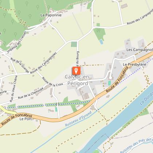The height and width of the screenshot is (153, 153).
Task: Select the Rue de la Grange label
Action: coord(20,65)
